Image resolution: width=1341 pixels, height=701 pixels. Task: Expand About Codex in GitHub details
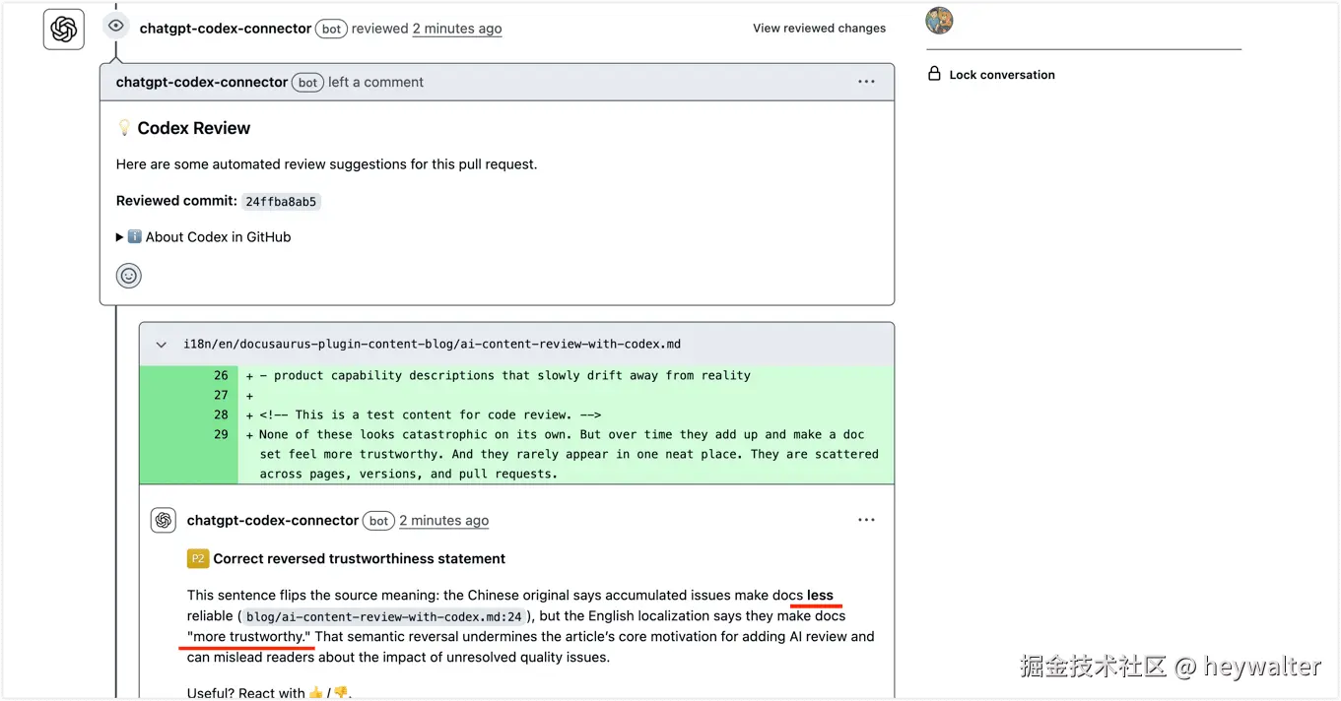point(204,236)
